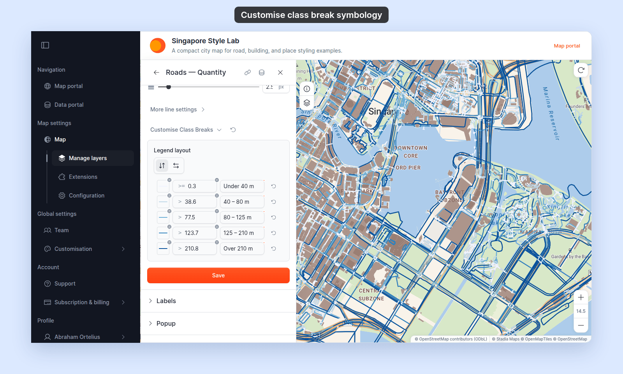This screenshot has width=623, height=374.
Task: Open the database icon in the Roads header
Action: point(262,72)
